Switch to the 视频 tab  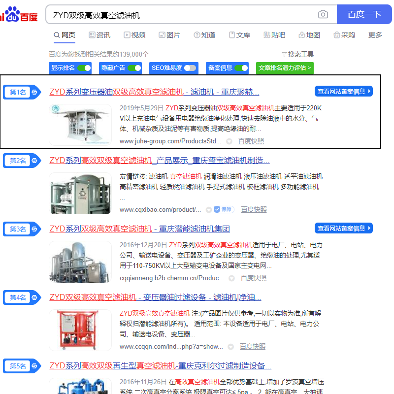point(134,35)
